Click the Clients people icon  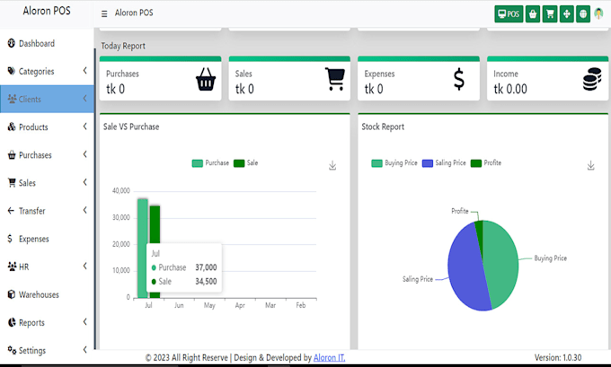pos(12,99)
